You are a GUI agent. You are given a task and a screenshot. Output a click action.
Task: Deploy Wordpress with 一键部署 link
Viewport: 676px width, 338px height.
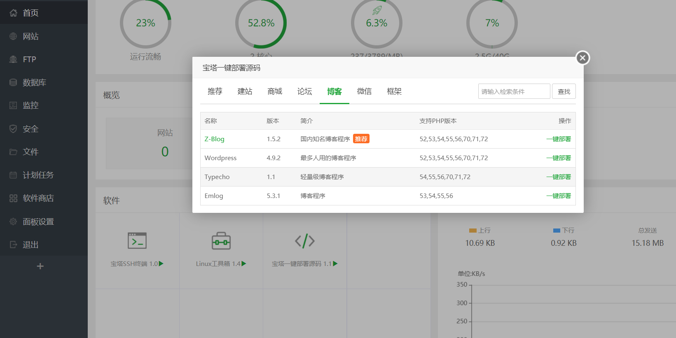559,158
